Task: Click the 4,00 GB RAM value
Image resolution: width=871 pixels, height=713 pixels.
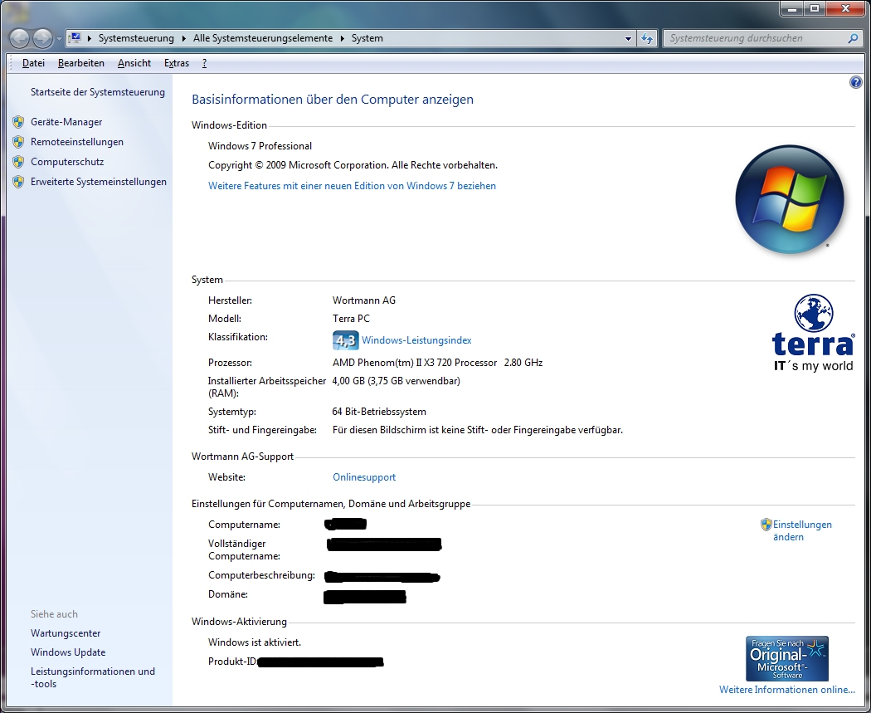Action: point(396,381)
